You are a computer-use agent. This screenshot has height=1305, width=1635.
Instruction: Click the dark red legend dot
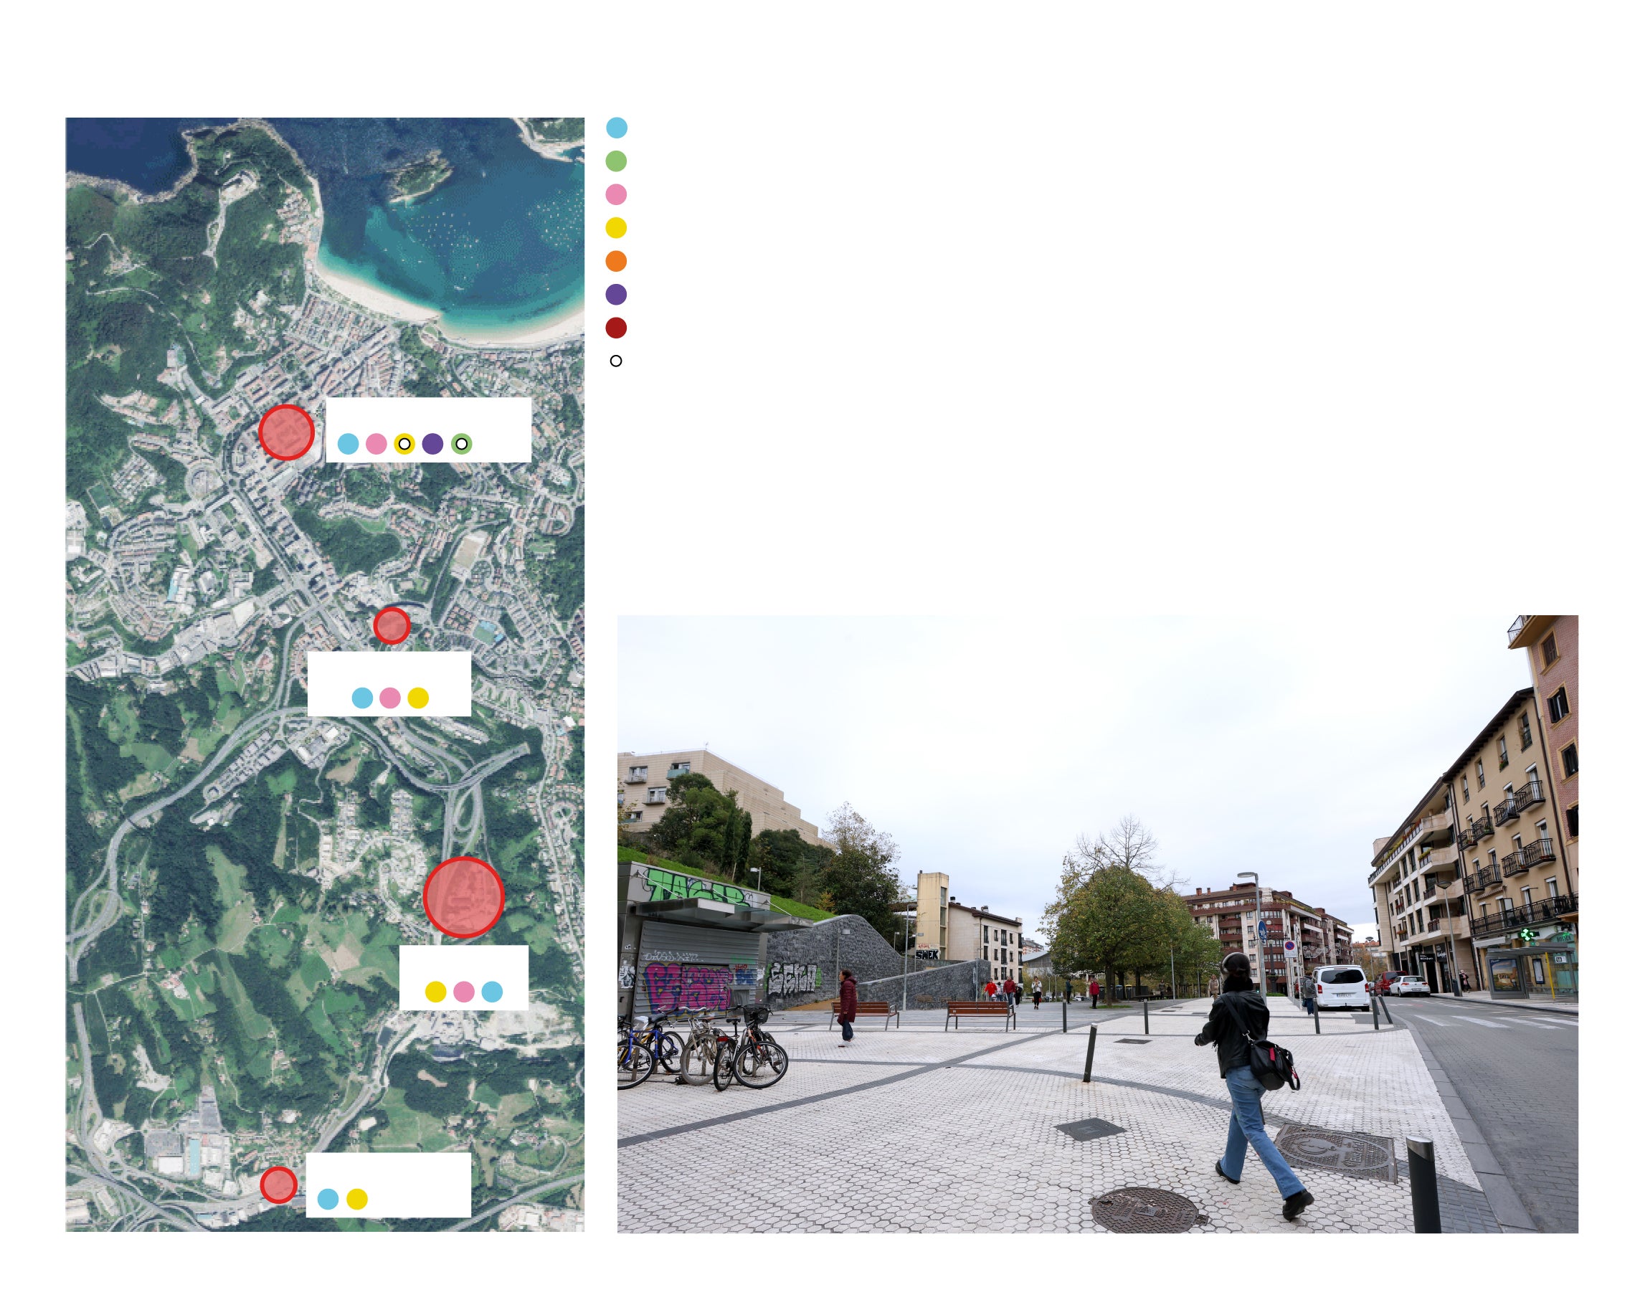pyautogui.click(x=617, y=328)
